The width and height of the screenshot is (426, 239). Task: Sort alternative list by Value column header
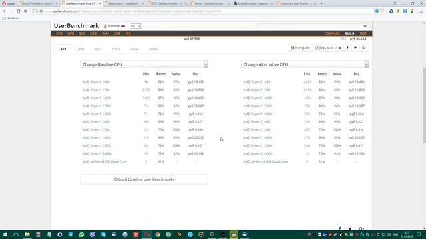337,74
